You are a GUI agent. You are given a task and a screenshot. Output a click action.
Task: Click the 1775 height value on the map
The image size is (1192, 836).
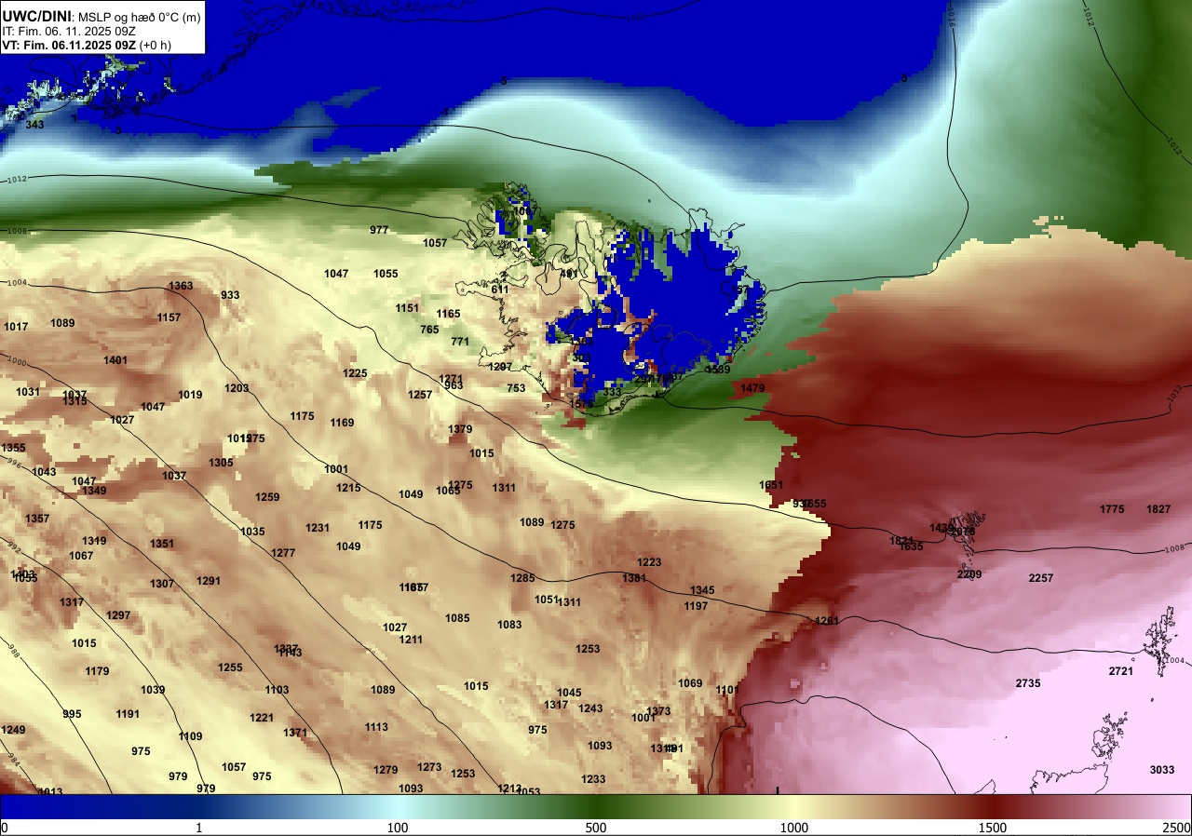click(1112, 509)
